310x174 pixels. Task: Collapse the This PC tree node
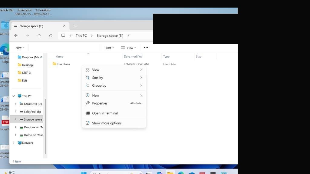click(x=14, y=96)
